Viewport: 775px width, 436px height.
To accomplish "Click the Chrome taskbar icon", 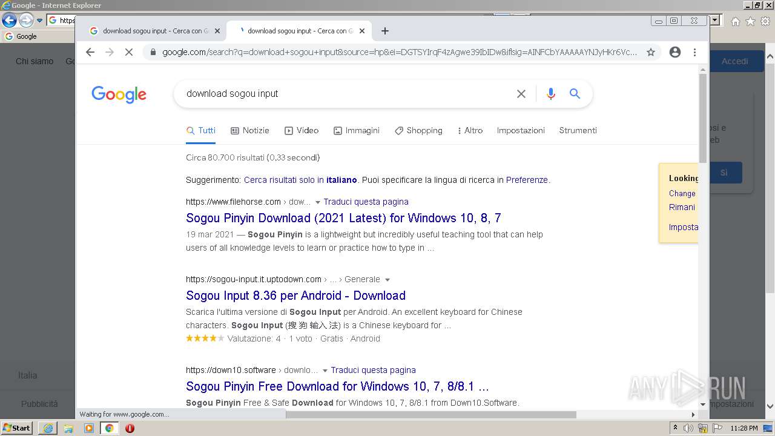I will point(109,428).
